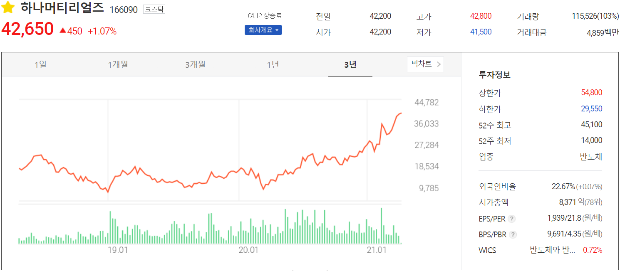Click the WICS change 0.72%
The image size is (620, 271).
593,250
